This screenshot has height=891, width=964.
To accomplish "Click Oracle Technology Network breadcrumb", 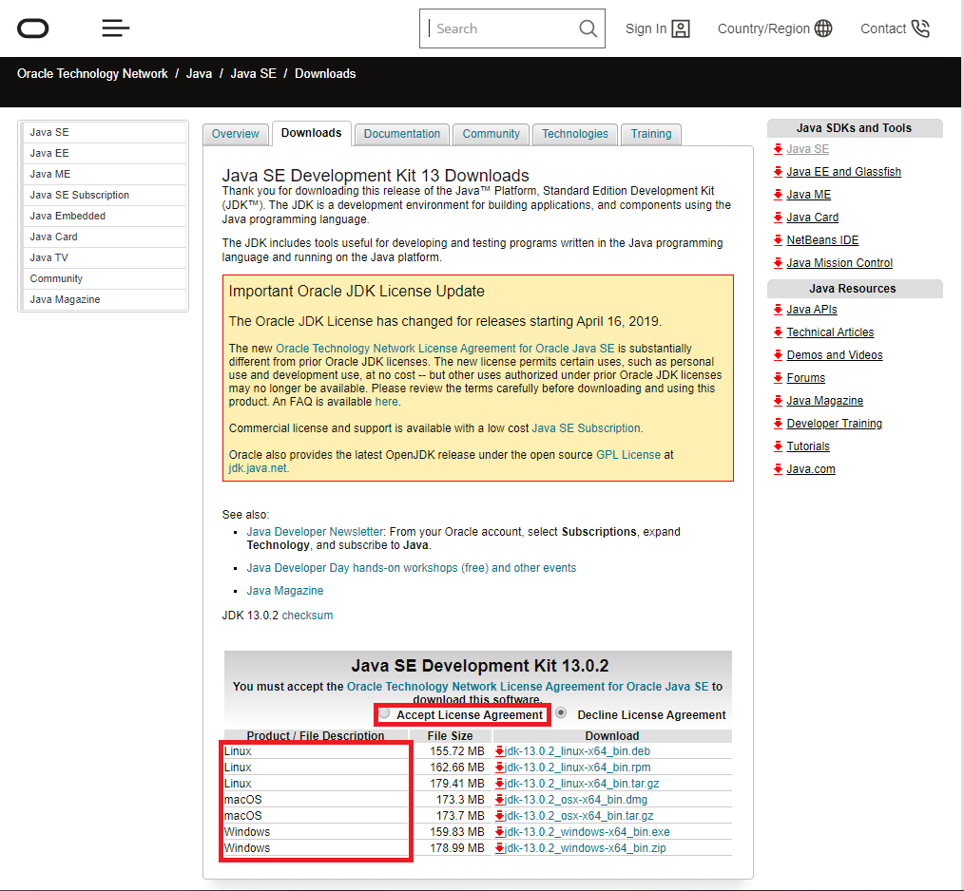I will coord(92,74).
